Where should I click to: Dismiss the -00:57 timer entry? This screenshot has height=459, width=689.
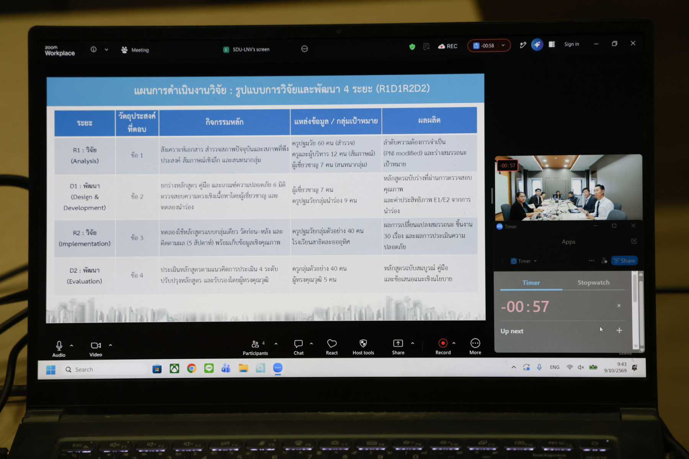click(x=619, y=306)
